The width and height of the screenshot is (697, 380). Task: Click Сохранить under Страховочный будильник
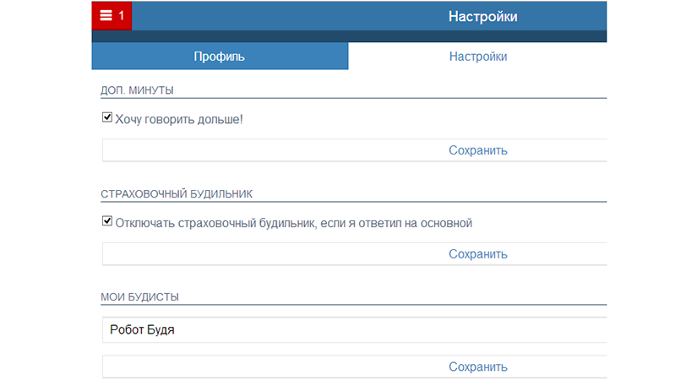pyautogui.click(x=355, y=254)
